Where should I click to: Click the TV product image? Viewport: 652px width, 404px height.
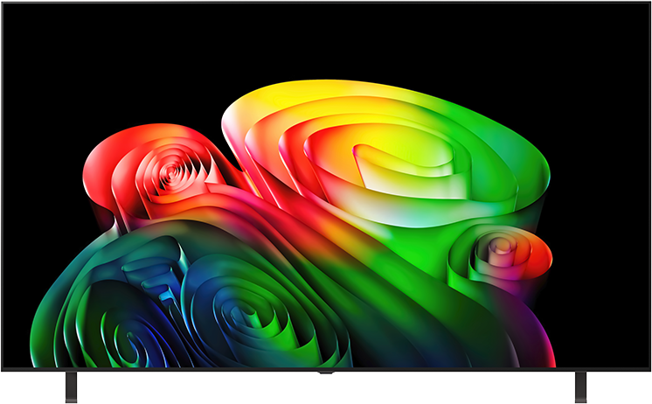(326, 202)
